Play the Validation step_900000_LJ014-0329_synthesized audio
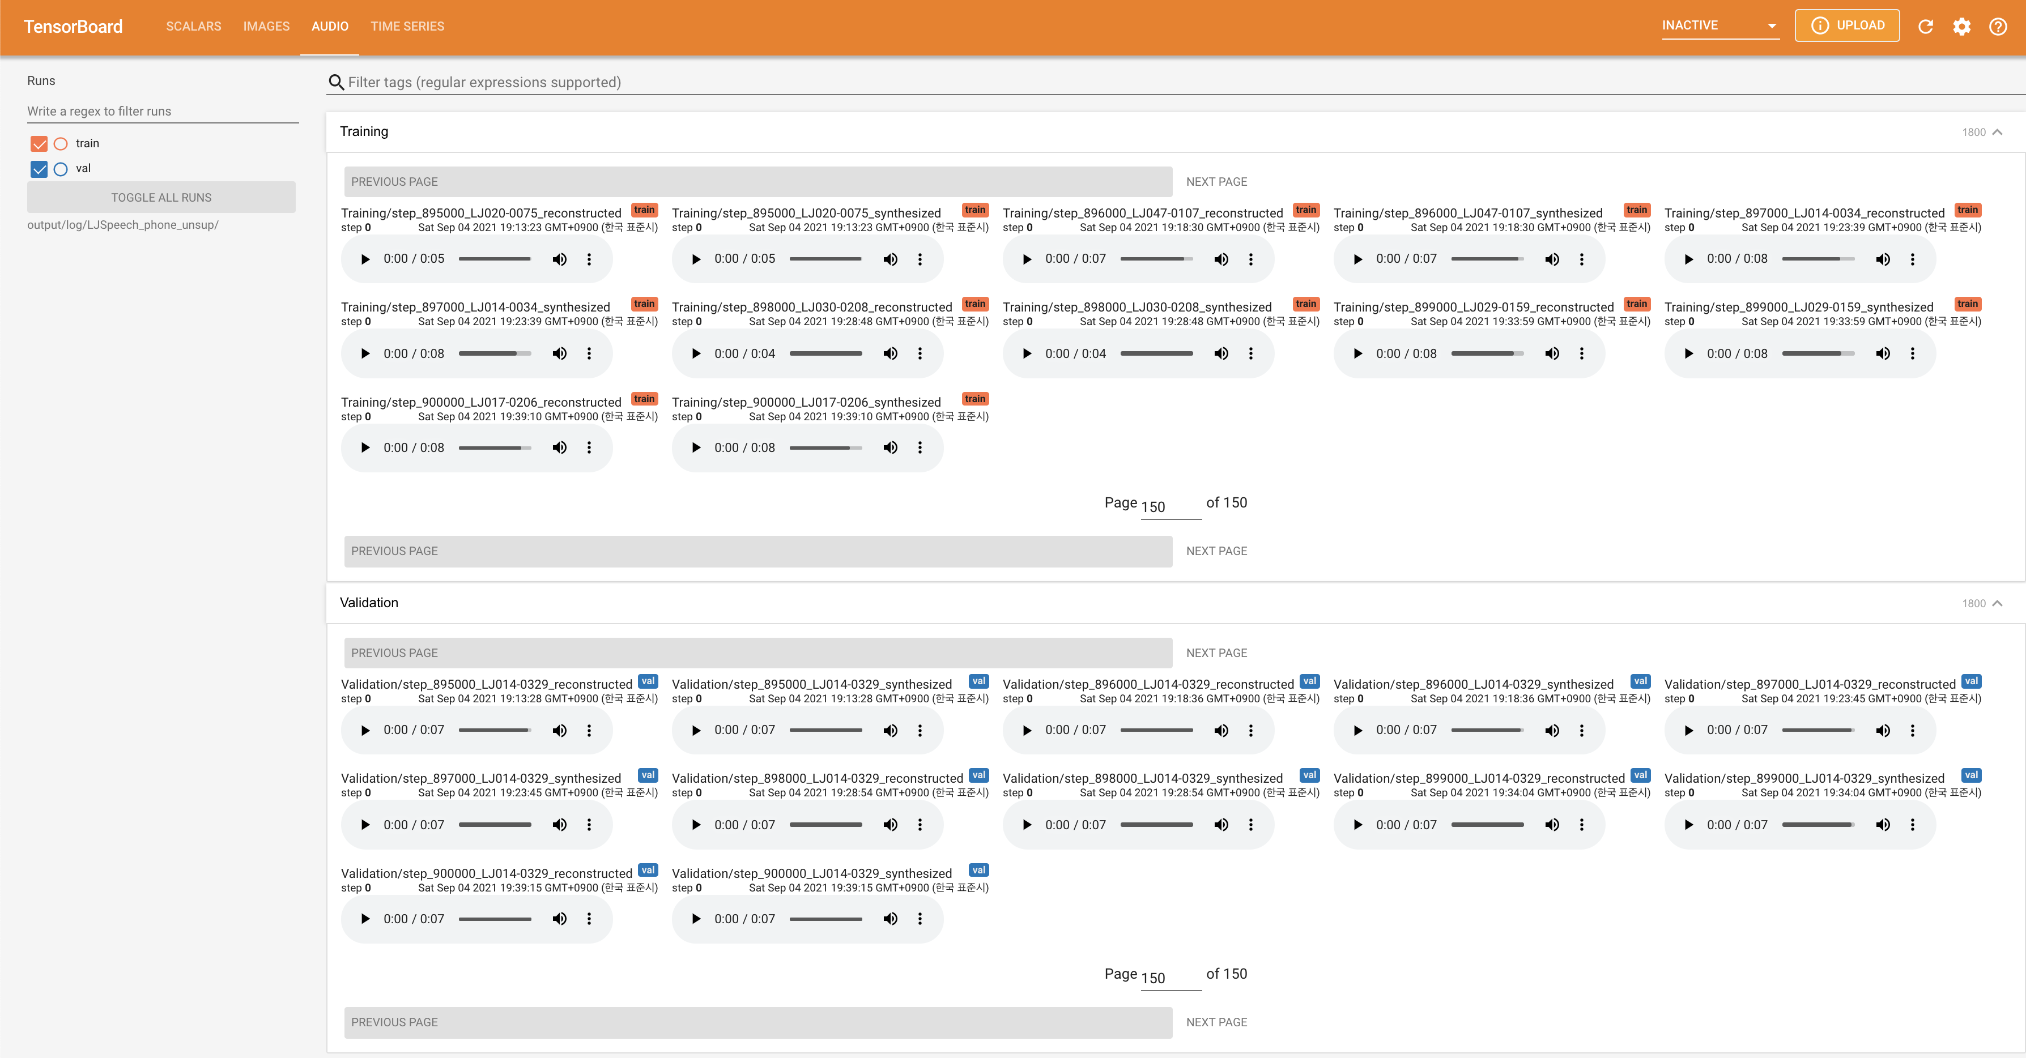The width and height of the screenshot is (2026, 1058). 695,919
